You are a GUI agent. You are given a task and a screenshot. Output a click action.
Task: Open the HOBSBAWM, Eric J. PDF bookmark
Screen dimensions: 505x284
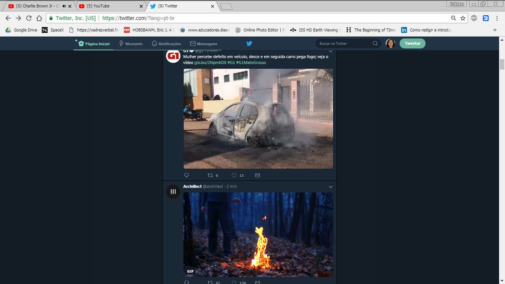pos(149,30)
